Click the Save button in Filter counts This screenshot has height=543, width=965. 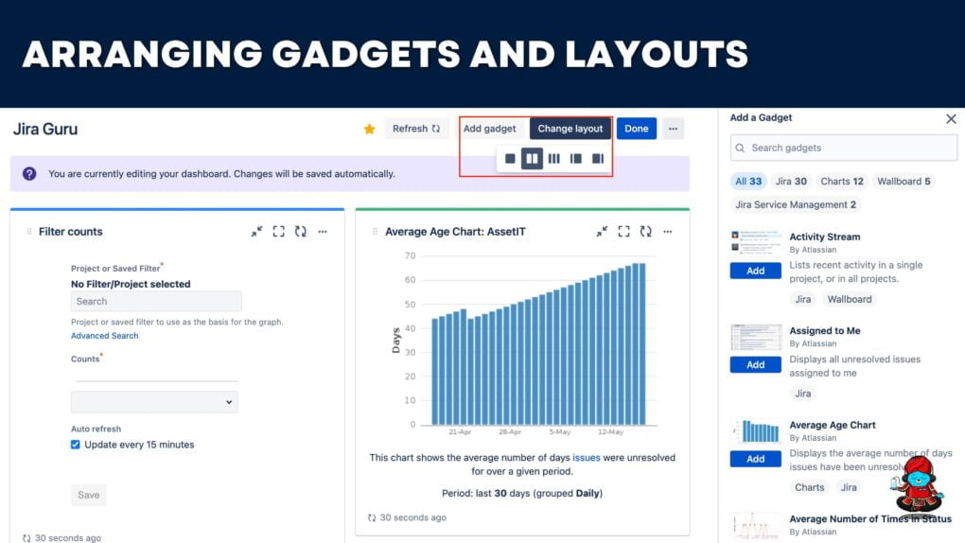[x=89, y=495]
